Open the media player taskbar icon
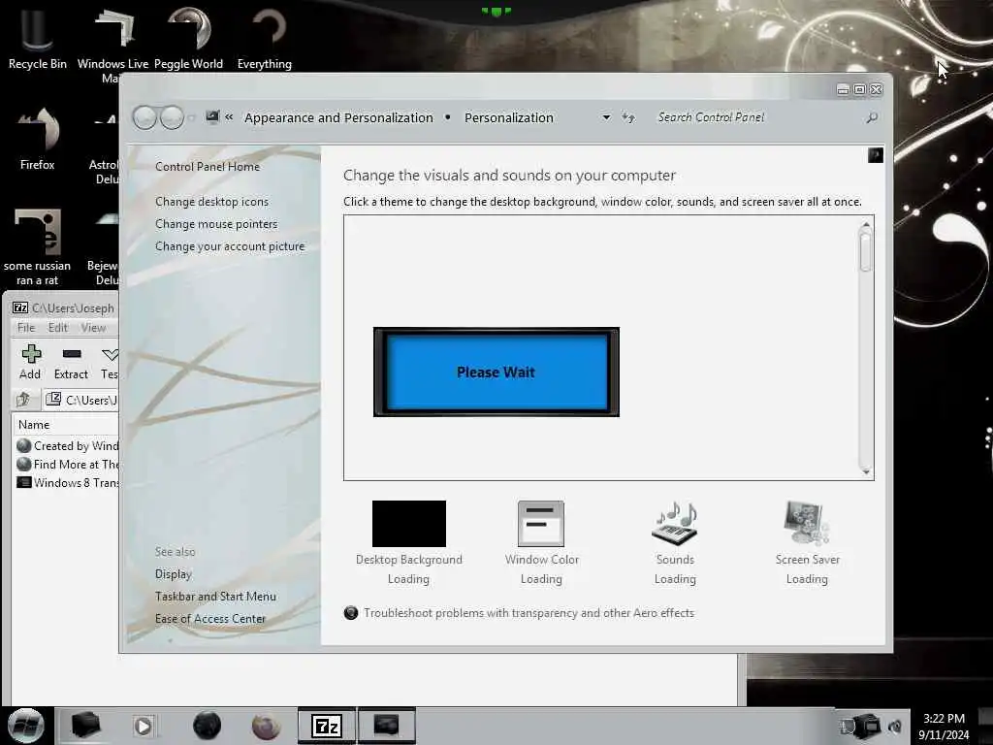 click(144, 726)
